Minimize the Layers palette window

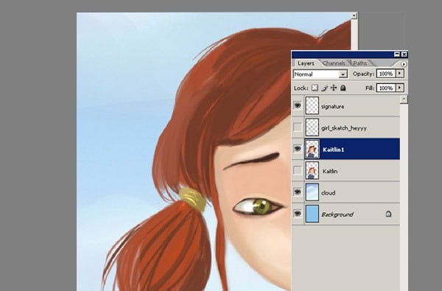click(397, 54)
